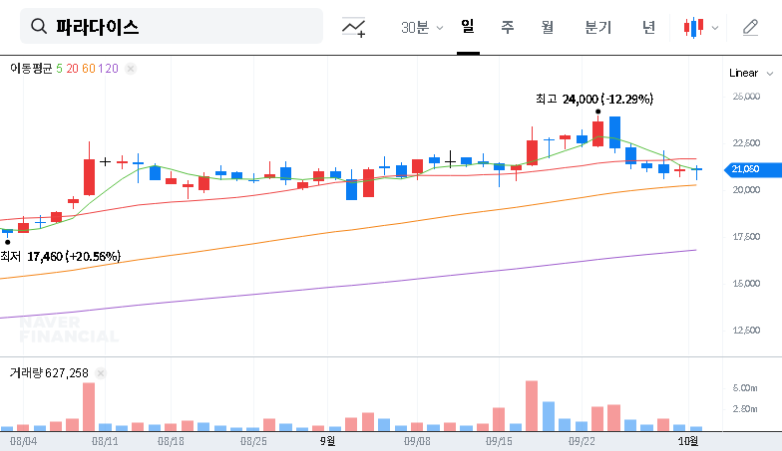This screenshot has height=451, width=782.
Task: Select the pencil drawing tool
Action: pos(750,28)
